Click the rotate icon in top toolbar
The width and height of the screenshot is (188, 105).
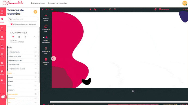click(x=110, y=9)
